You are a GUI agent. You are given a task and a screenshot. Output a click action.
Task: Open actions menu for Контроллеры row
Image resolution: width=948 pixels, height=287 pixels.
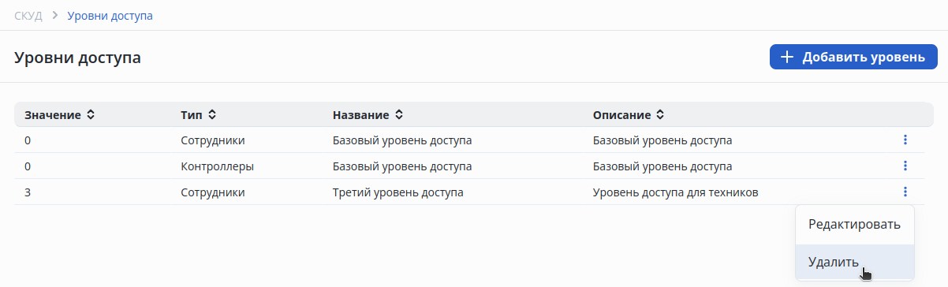(x=905, y=166)
